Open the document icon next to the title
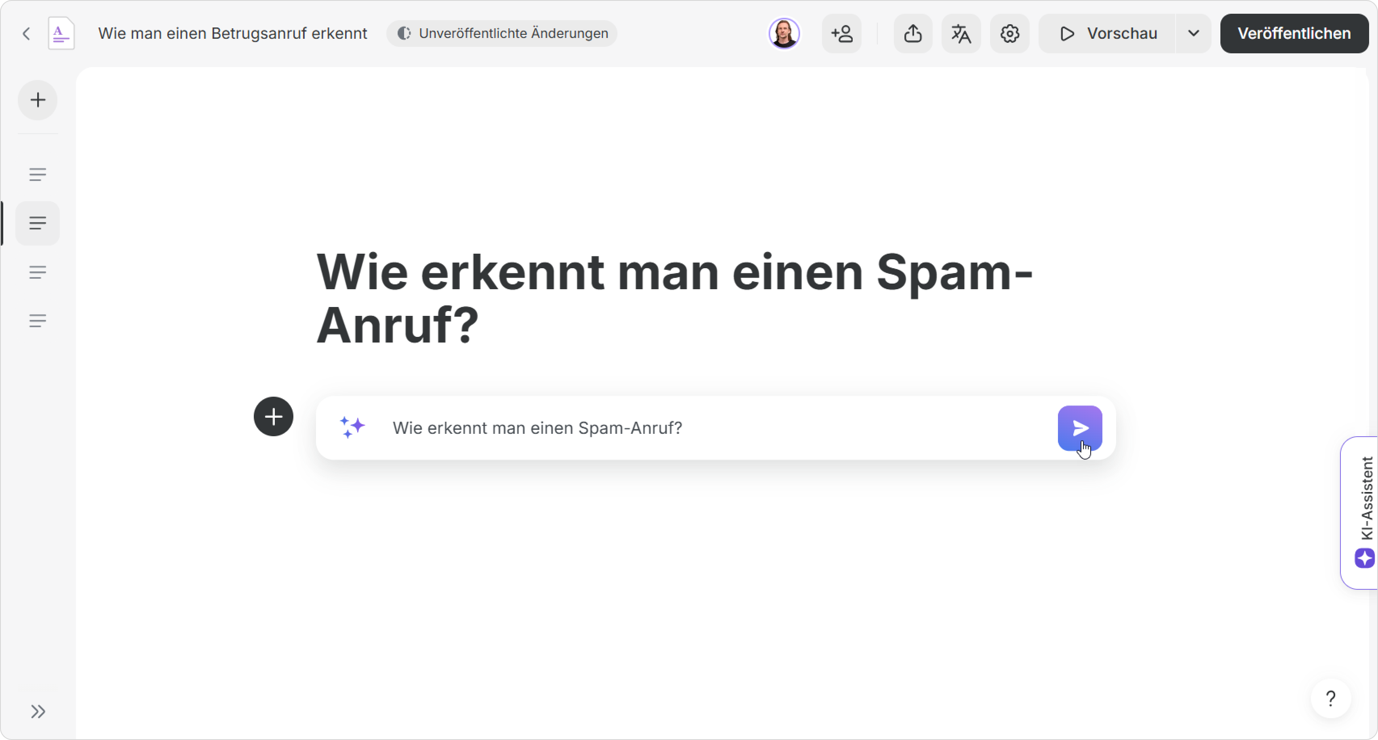The height and width of the screenshot is (740, 1378). tap(61, 34)
